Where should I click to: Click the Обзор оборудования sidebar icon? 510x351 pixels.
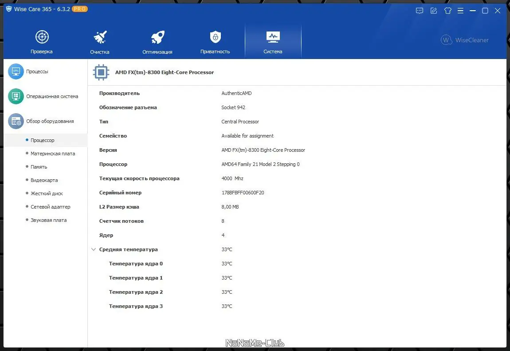click(16, 121)
